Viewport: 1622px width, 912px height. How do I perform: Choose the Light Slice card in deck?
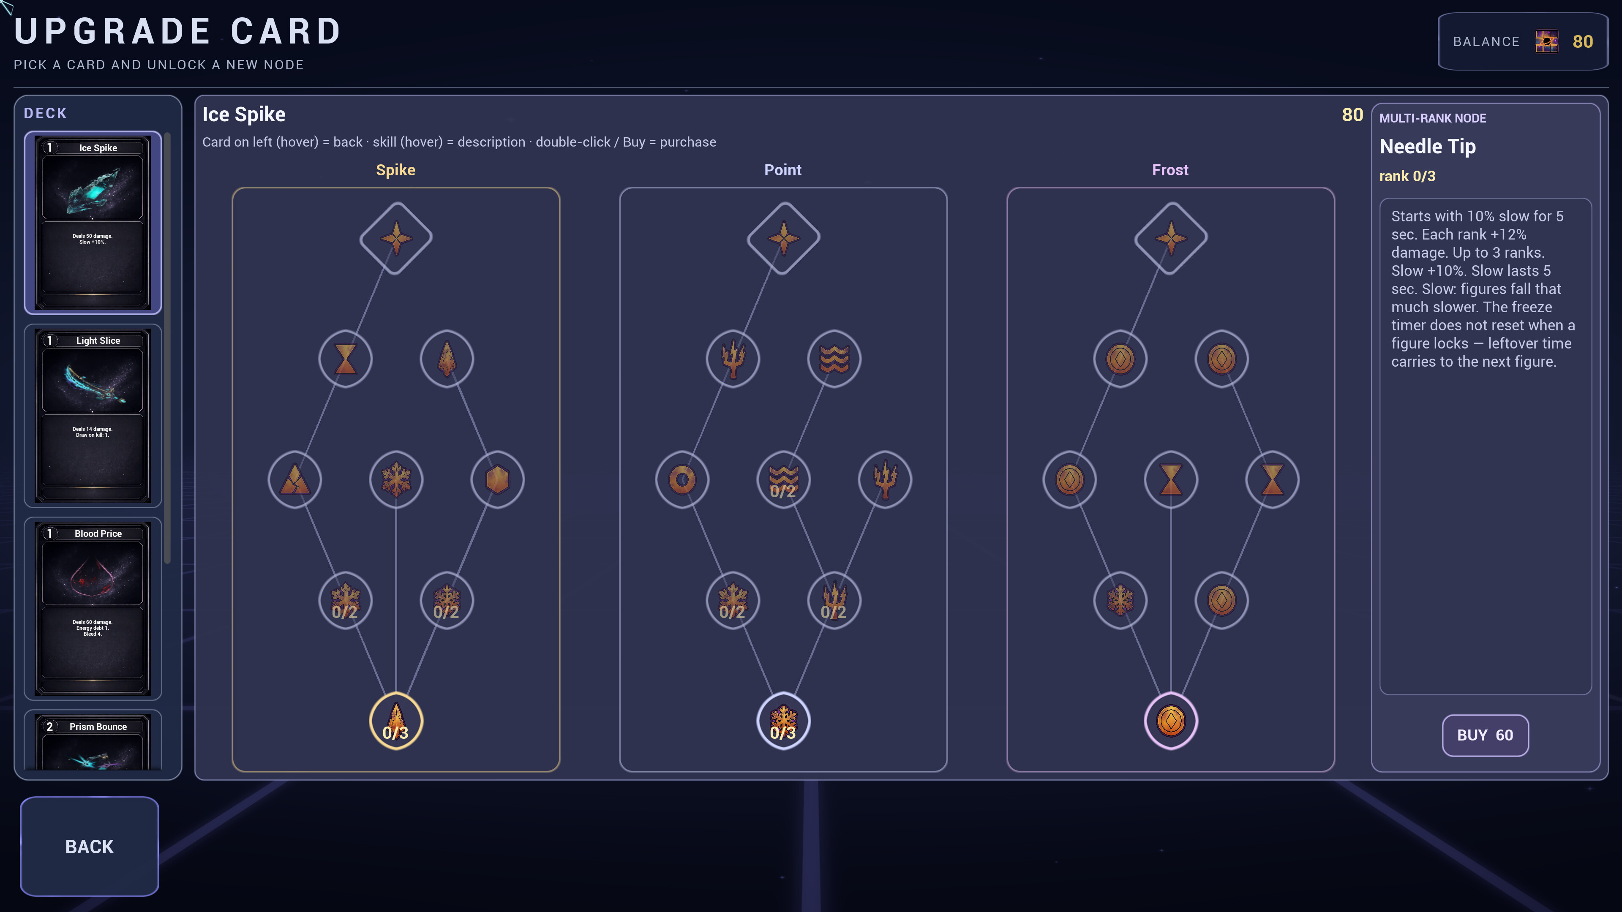[93, 415]
